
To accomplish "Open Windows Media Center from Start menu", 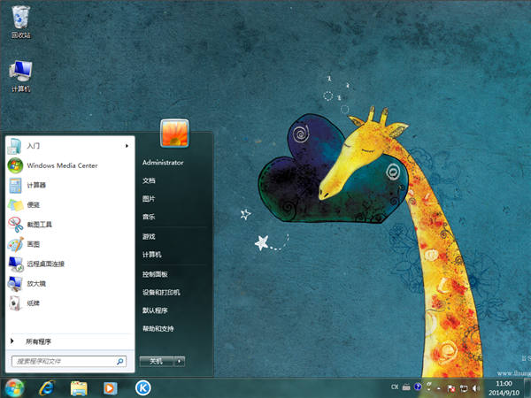I will pyautogui.click(x=61, y=165).
